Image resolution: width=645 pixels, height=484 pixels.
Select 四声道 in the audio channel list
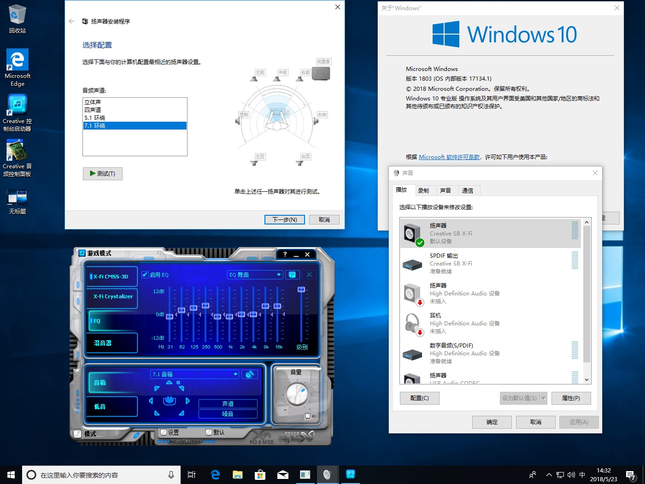pos(135,110)
